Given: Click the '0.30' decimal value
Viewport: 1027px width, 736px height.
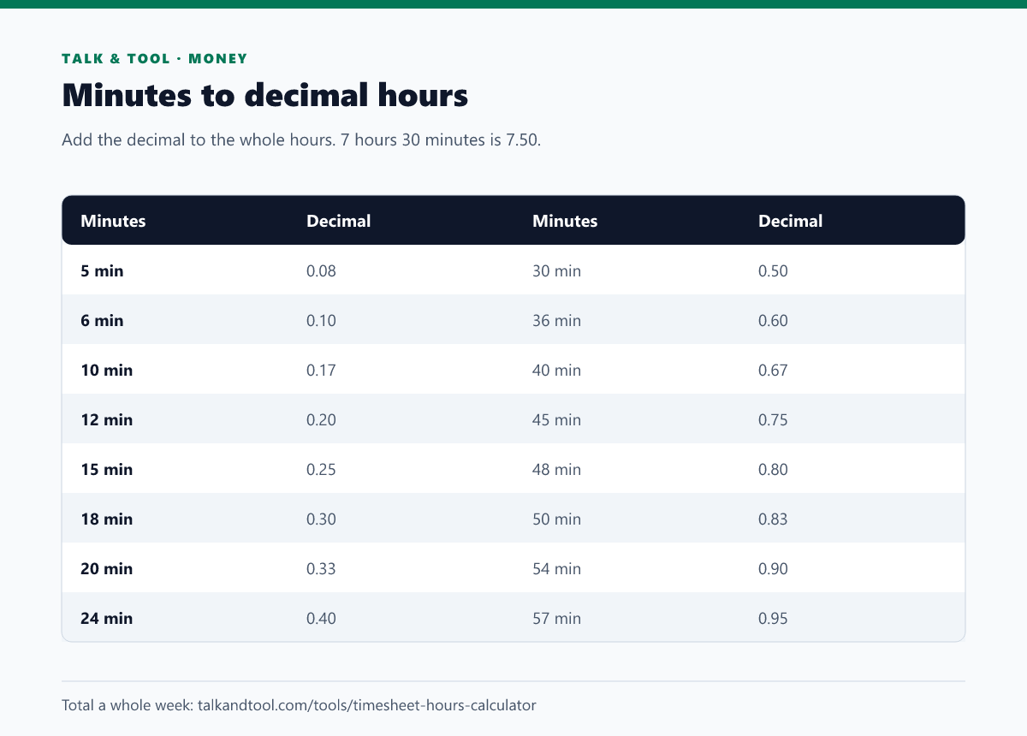Looking at the screenshot, I should pos(322,519).
